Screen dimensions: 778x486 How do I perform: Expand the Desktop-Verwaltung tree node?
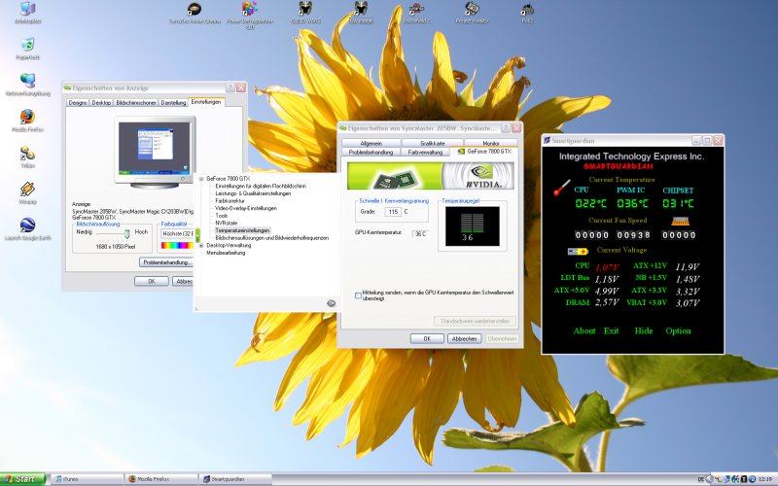[x=201, y=246]
